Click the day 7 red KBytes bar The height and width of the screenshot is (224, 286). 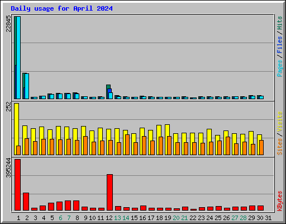click(x=68, y=206)
